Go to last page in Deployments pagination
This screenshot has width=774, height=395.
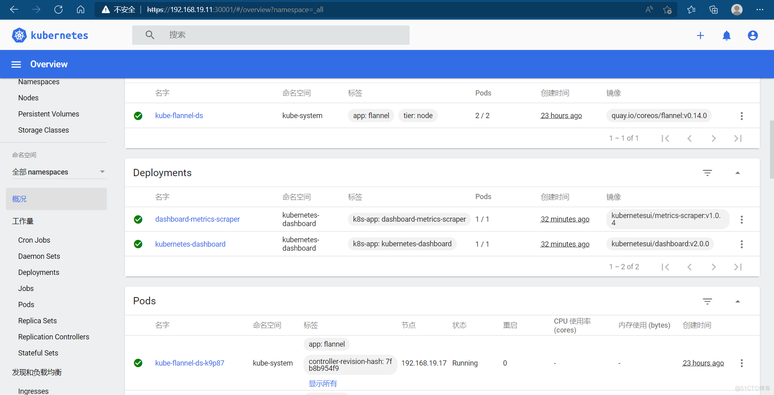click(738, 267)
